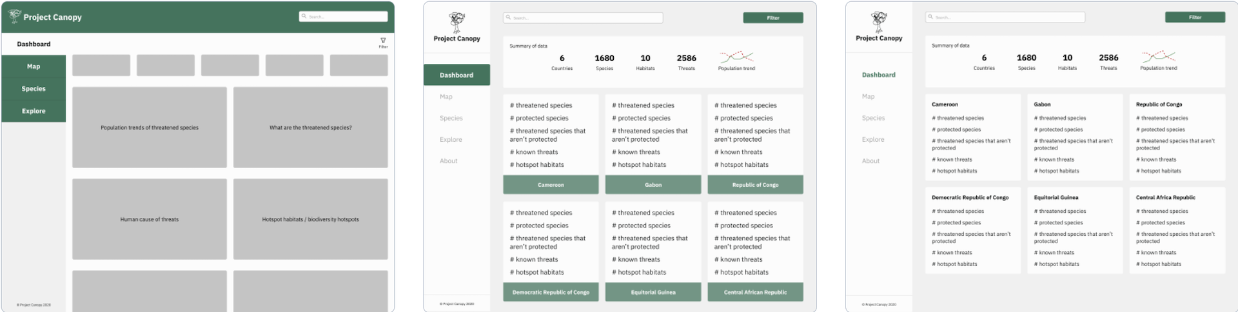The width and height of the screenshot is (1238, 312).
Task: Click the Central Africa Republic card heading
Action: pos(1165,198)
